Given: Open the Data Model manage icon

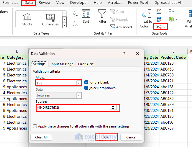Looking at the screenshot, I should (x=171, y=19).
